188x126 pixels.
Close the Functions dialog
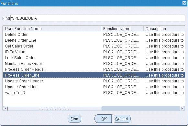[x=184, y=3]
